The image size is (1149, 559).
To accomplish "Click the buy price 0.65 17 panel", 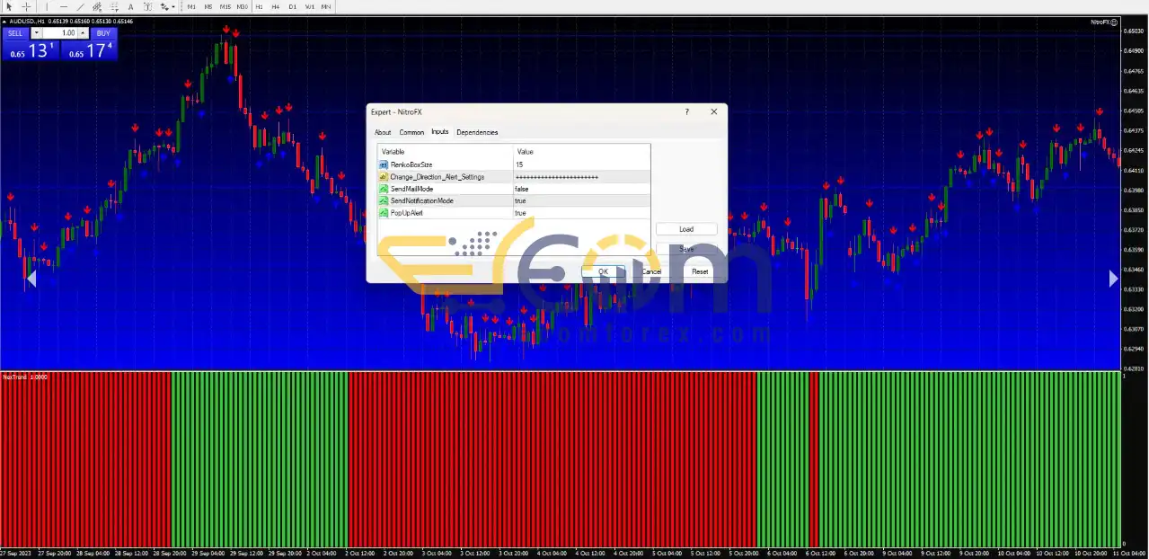I will click(x=88, y=50).
